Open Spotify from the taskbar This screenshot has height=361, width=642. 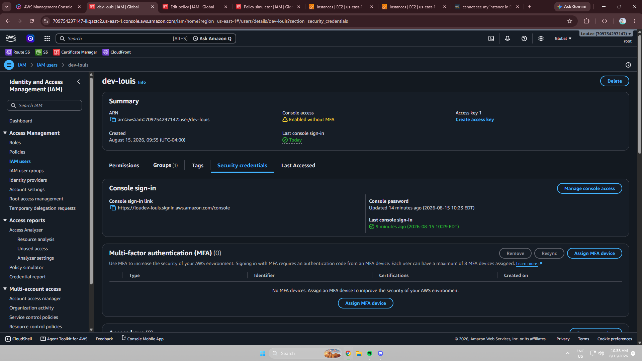tap(370, 353)
